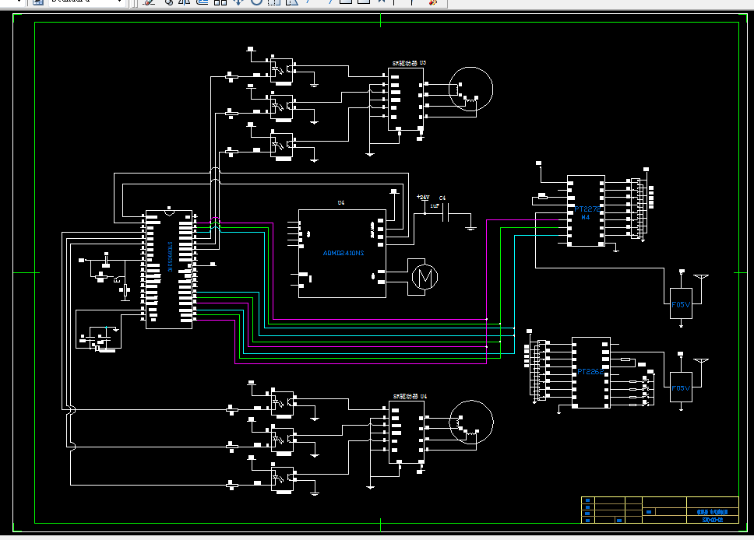This screenshot has width=754, height=540.
Task: Select the ADMD2410NS chip label
Action: (344, 253)
